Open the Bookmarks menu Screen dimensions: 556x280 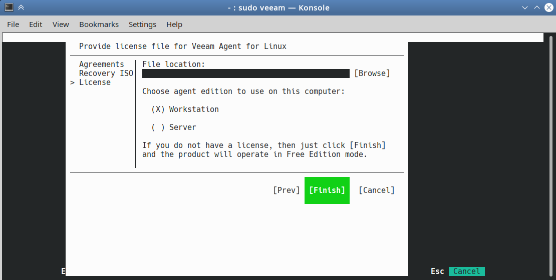99,24
